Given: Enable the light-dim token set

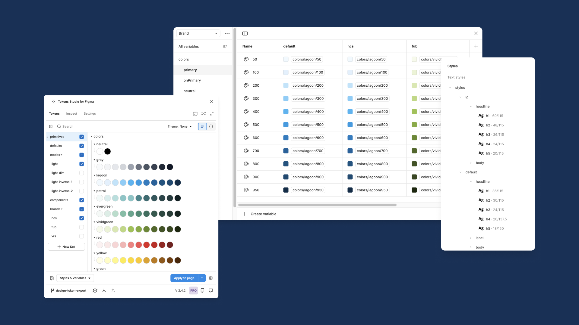Looking at the screenshot, I should pos(81,173).
